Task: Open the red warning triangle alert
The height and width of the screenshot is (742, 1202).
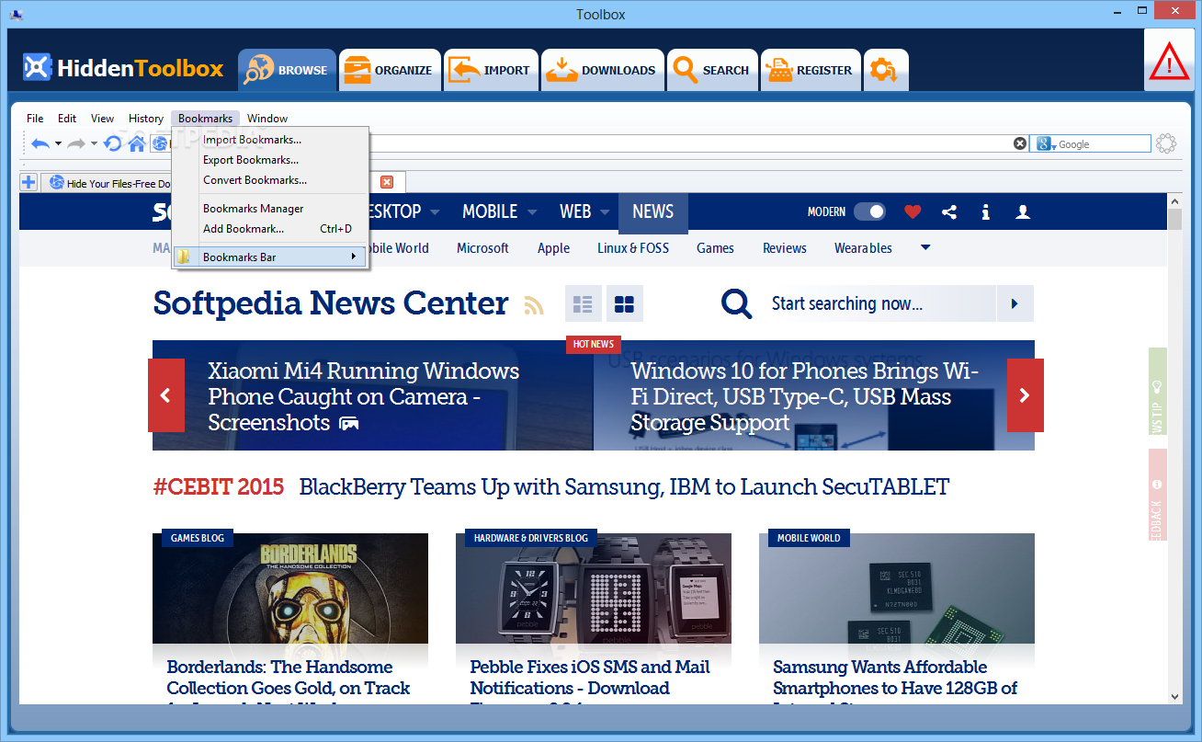Action: [x=1169, y=63]
